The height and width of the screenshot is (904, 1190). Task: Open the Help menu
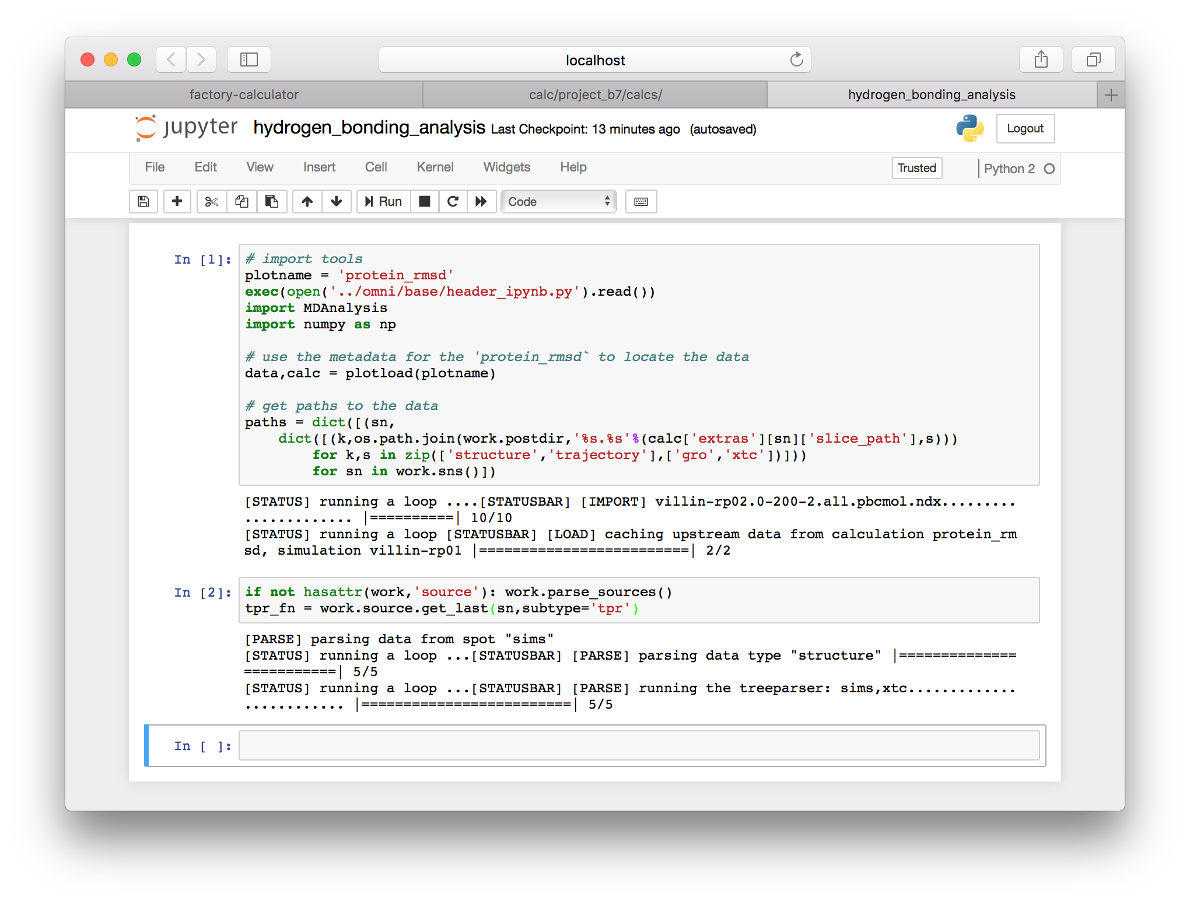pyautogui.click(x=573, y=167)
